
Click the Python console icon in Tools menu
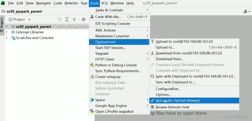click(92, 65)
